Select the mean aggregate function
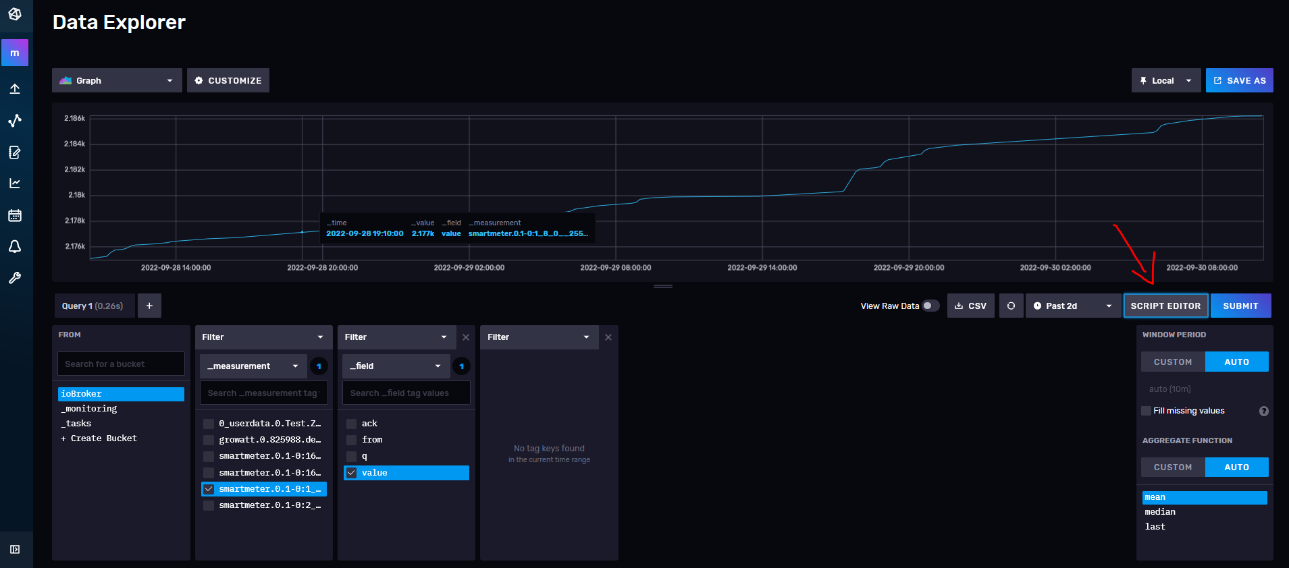This screenshot has height=568, width=1289. tap(1205, 498)
